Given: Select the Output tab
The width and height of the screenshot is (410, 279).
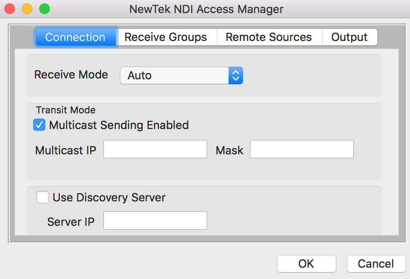Looking at the screenshot, I should pos(349,37).
